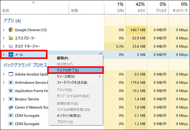Click the Antimalware Service process icon

[x=11, y=82]
